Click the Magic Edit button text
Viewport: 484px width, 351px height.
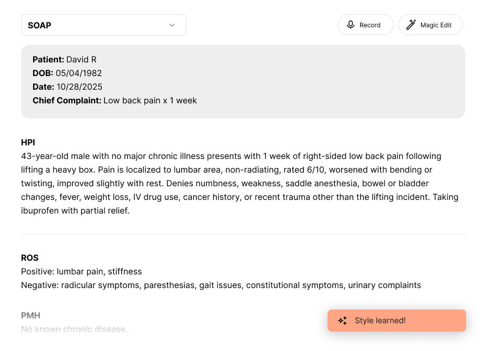pos(436,25)
